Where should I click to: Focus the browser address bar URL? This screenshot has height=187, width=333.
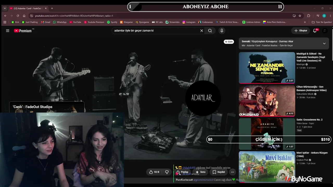[x=161, y=16]
